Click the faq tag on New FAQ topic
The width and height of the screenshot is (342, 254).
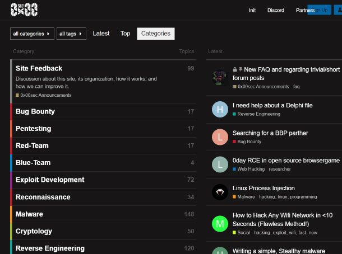point(297,87)
